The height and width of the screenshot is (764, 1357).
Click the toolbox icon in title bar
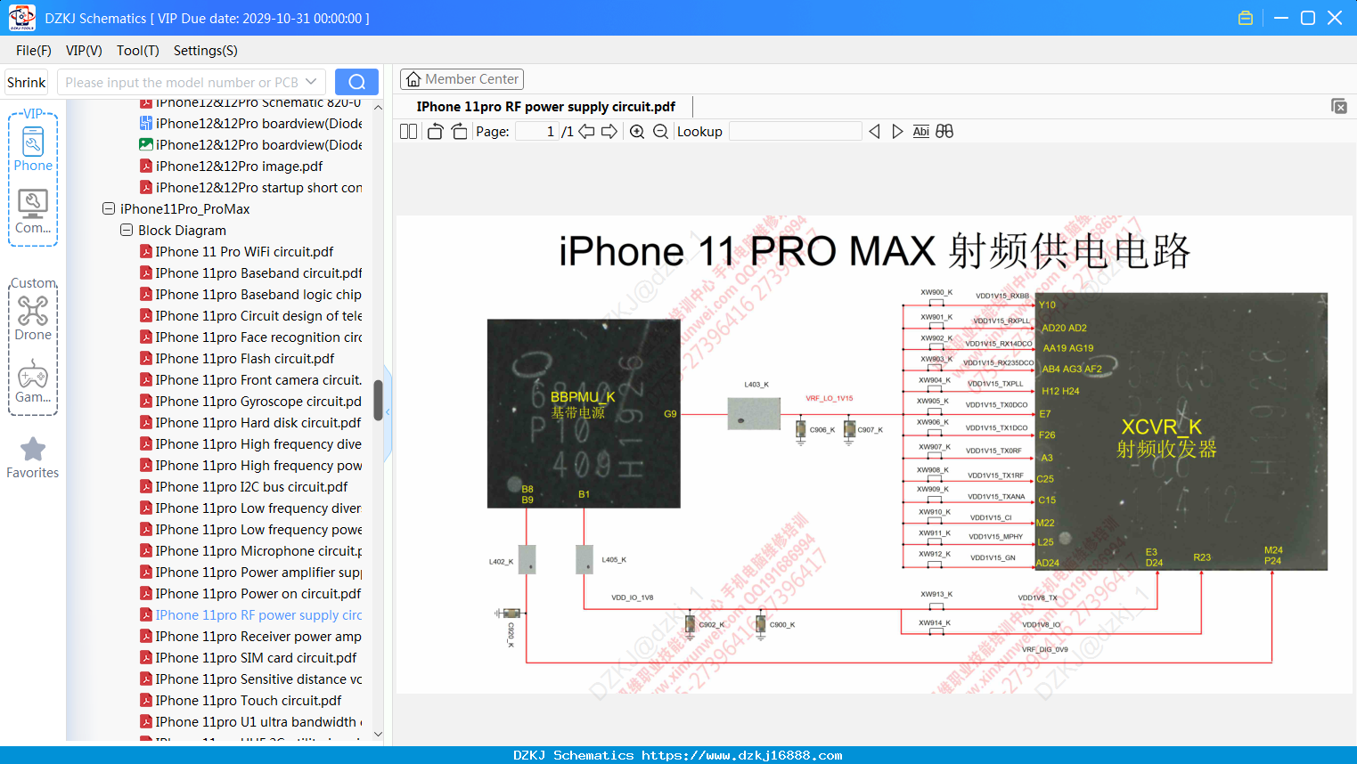pyautogui.click(x=1246, y=18)
